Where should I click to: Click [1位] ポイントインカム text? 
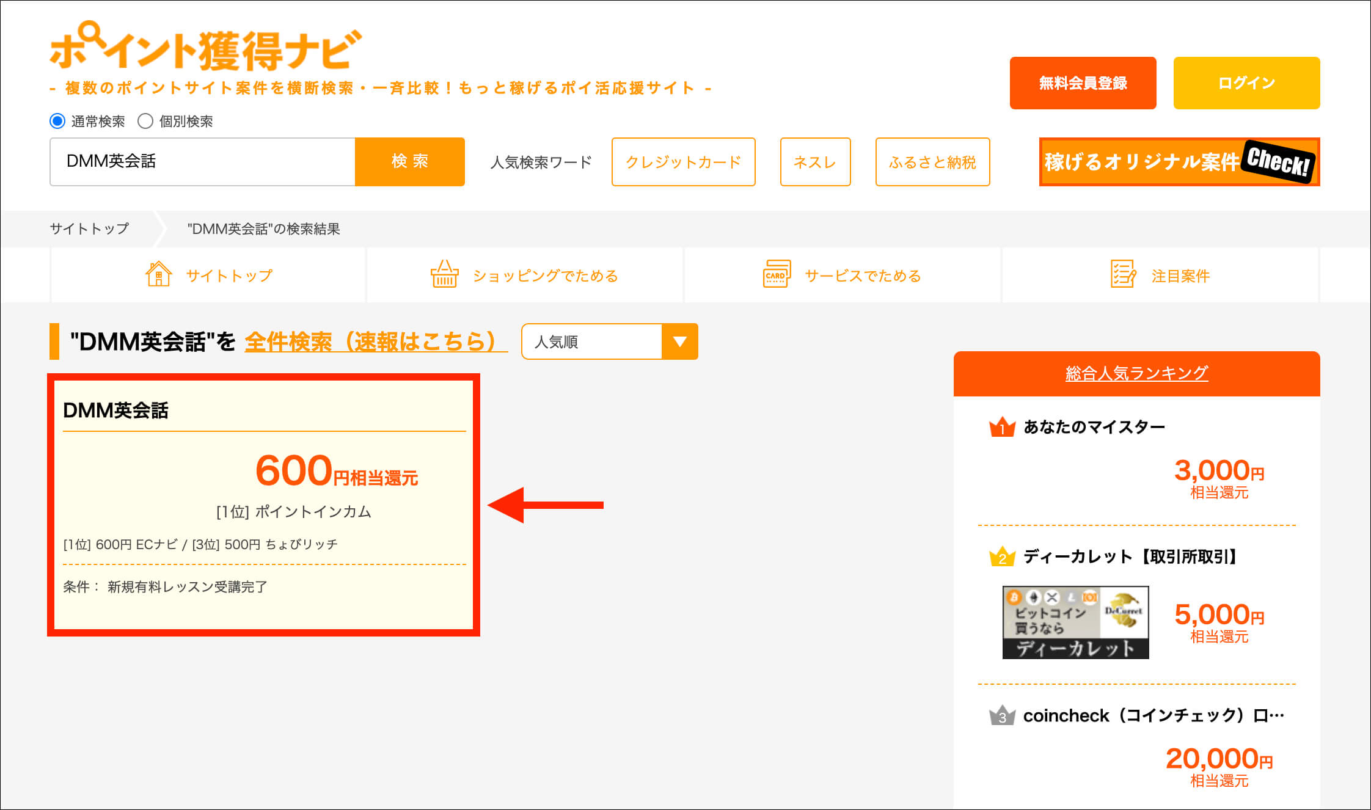click(294, 512)
